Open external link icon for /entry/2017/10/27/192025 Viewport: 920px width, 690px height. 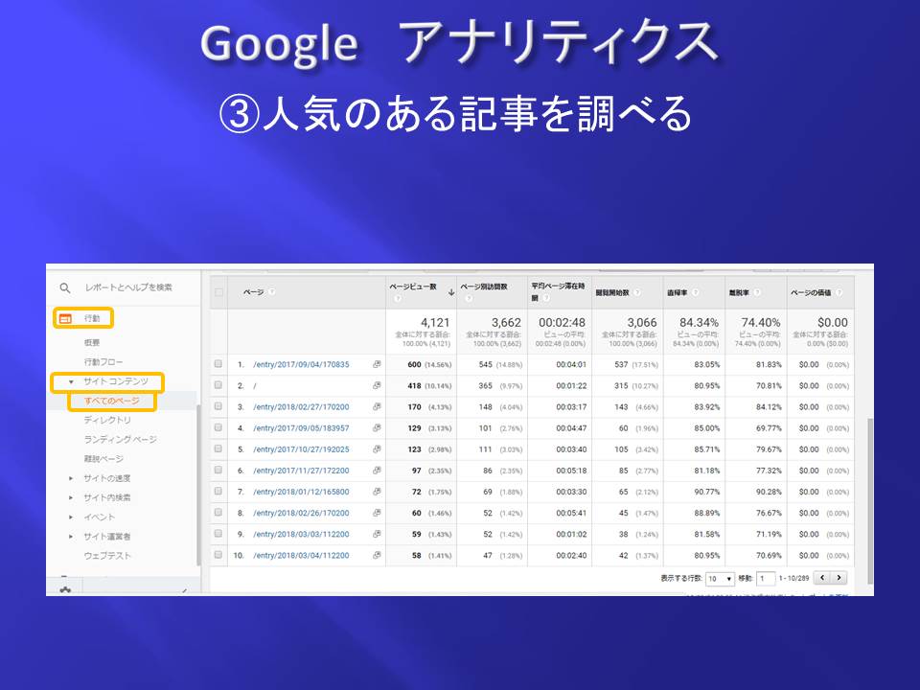tap(377, 448)
